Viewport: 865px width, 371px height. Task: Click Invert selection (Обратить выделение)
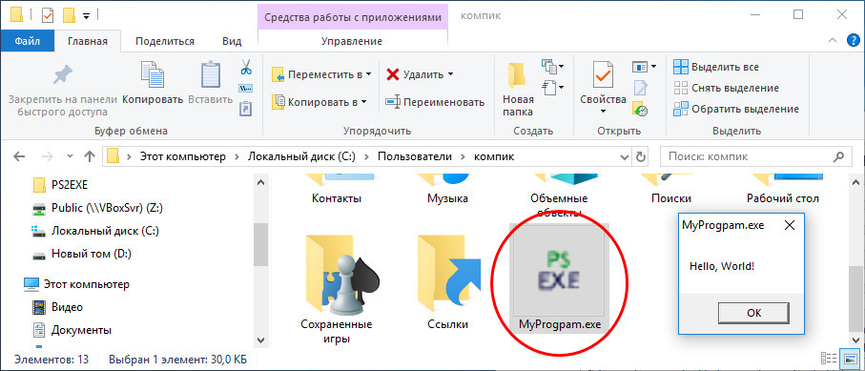736,109
